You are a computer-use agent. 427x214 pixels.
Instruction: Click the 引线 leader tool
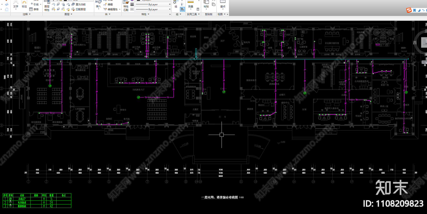[x=35, y=4]
